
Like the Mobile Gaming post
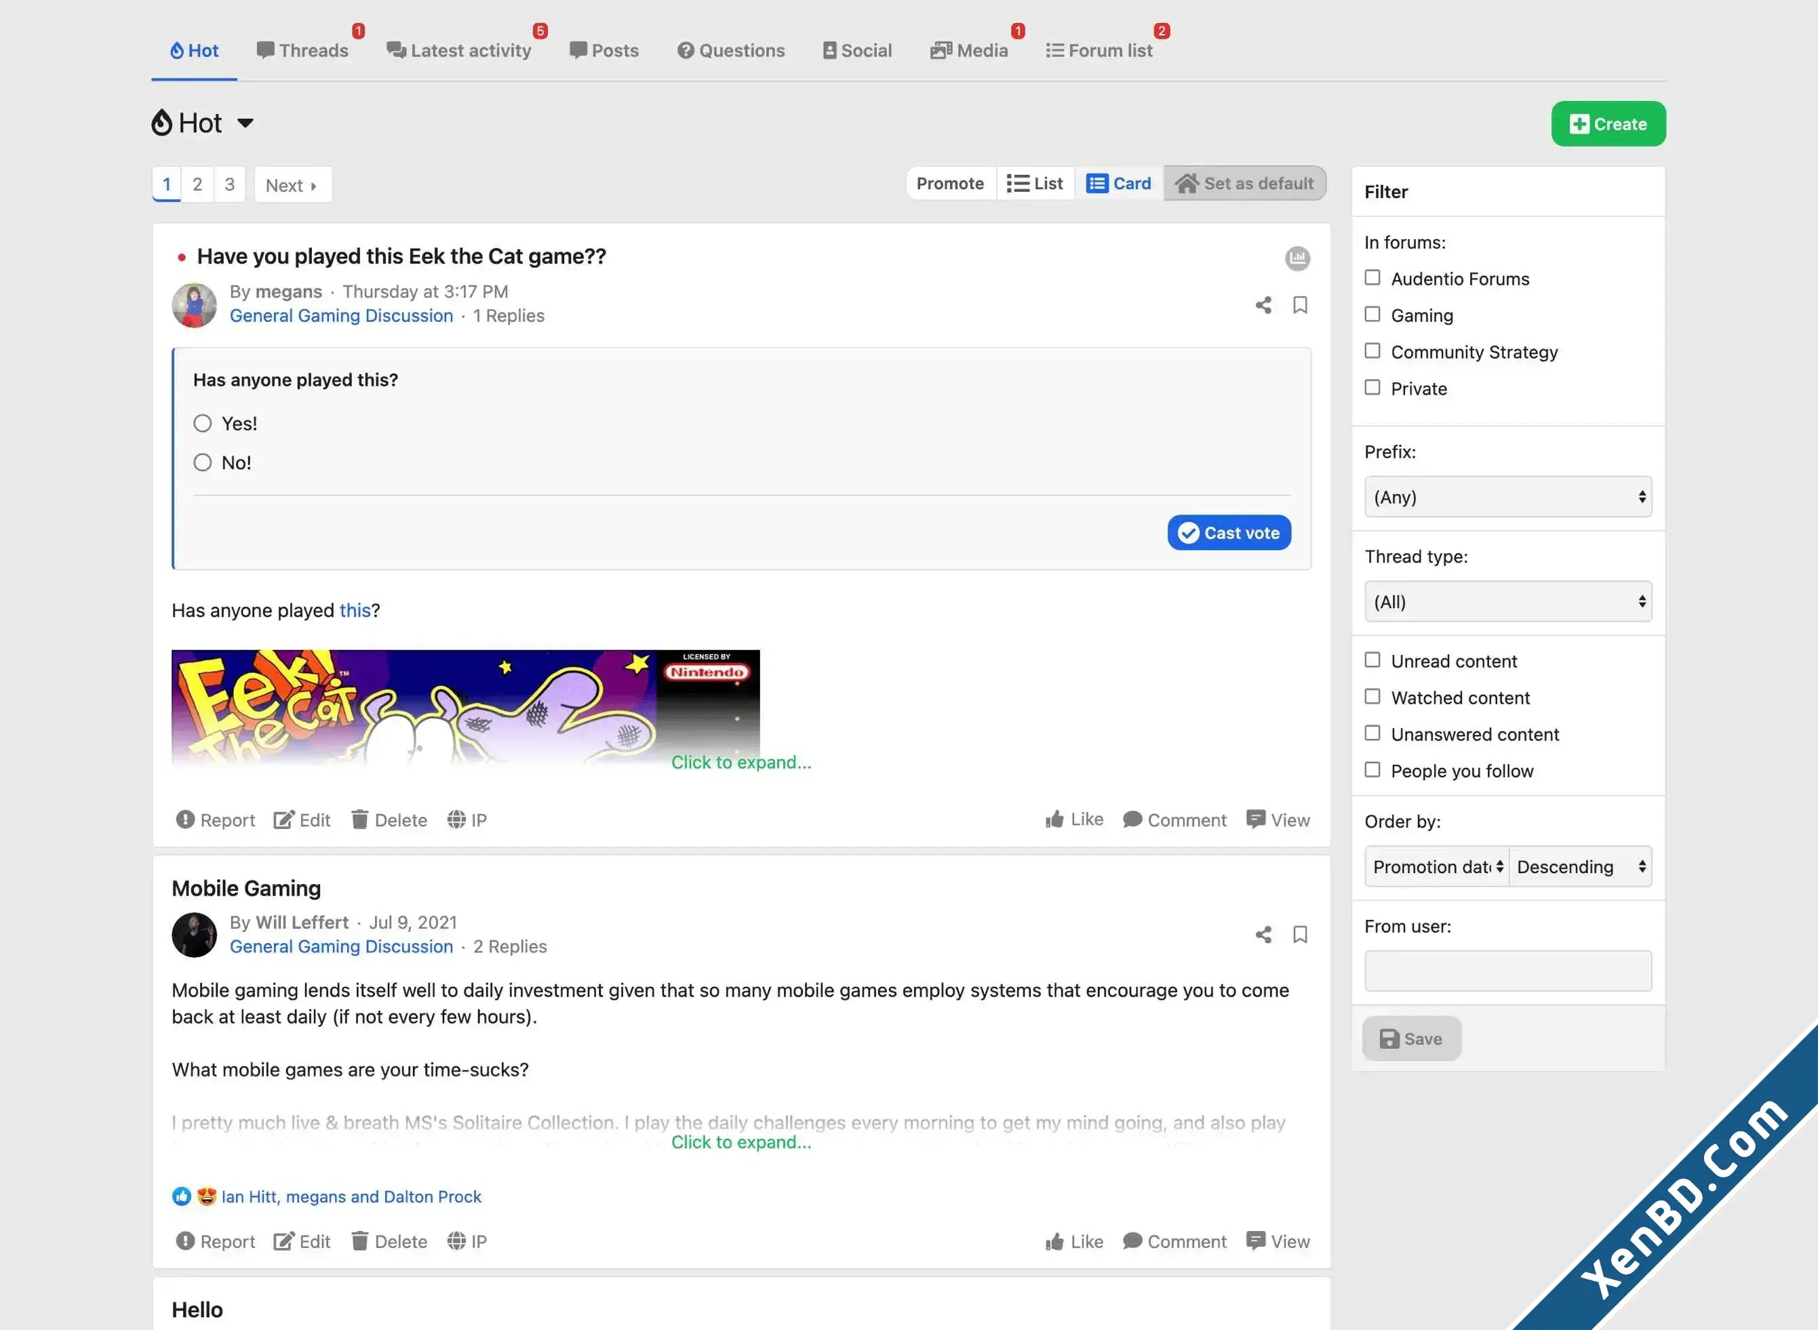pos(1074,1241)
